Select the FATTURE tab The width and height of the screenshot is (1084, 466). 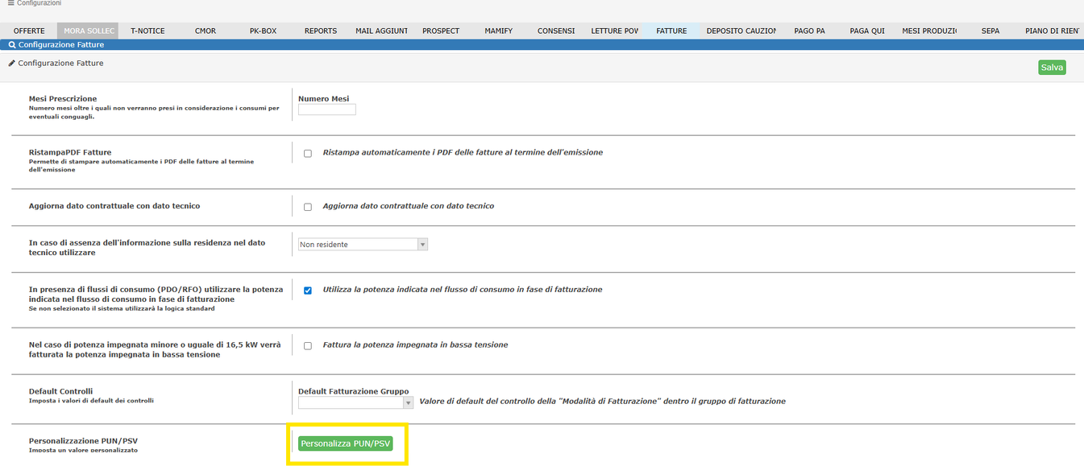[671, 31]
